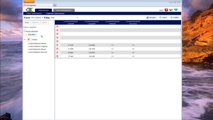Click the green Export arrow icon
The image size is (213, 120).
coord(160,17)
